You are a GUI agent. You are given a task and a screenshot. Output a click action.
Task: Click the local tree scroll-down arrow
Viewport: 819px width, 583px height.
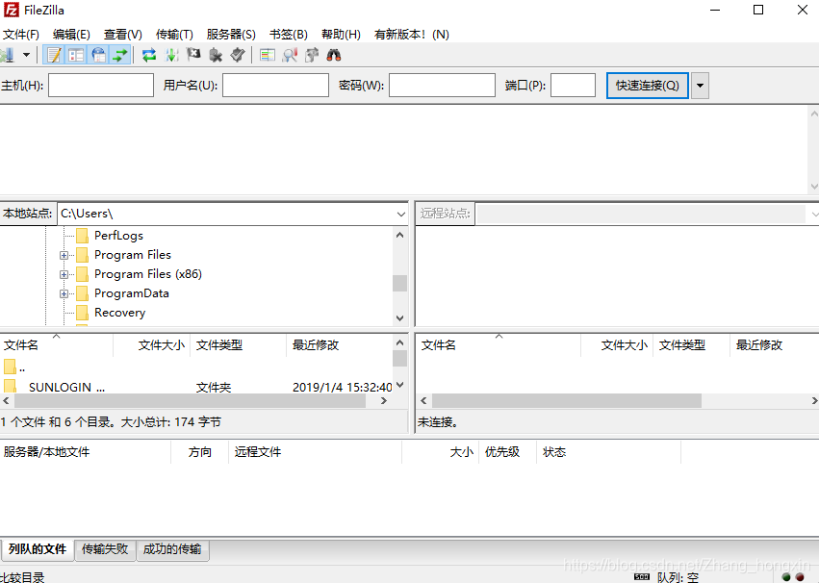400,317
